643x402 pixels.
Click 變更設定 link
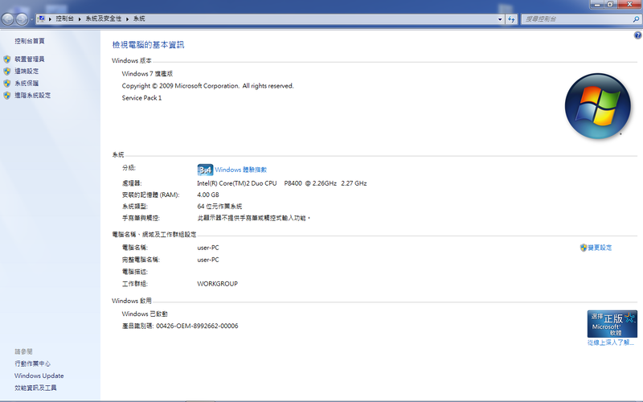pyautogui.click(x=600, y=248)
